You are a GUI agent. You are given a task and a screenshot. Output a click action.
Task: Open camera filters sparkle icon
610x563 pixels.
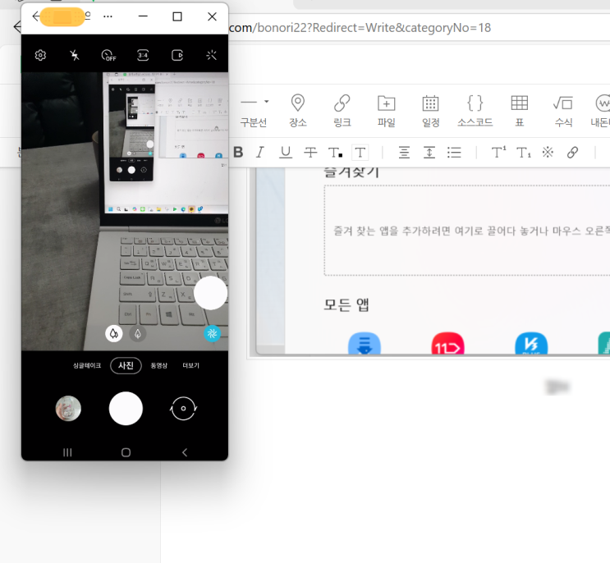[211, 55]
